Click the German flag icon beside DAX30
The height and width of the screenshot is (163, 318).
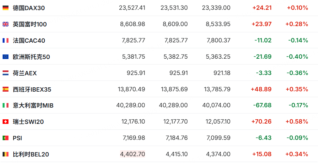click(6, 8)
